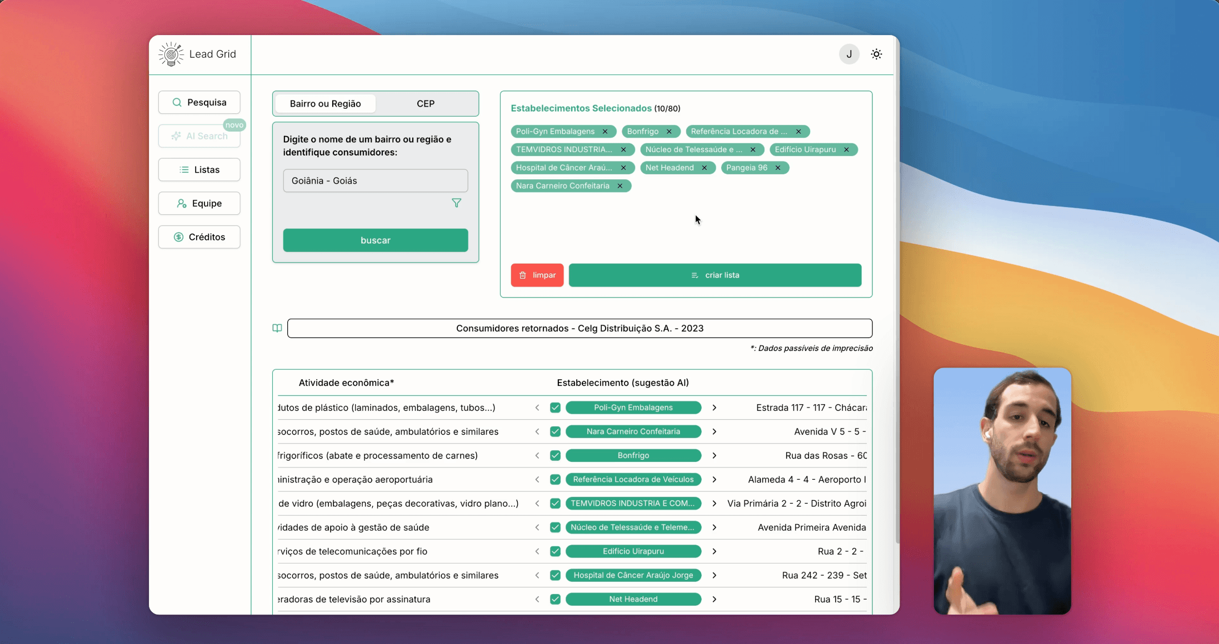1219x644 pixels.
Task: Remove the Net Headend chip
Action: pyautogui.click(x=704, y=168)
